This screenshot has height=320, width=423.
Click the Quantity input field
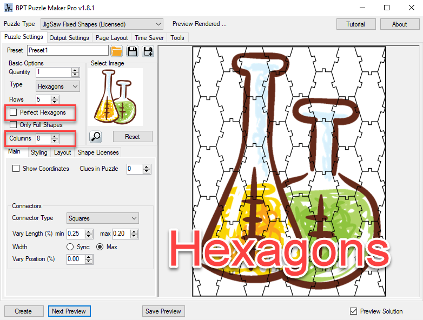[x=54, y=72]
